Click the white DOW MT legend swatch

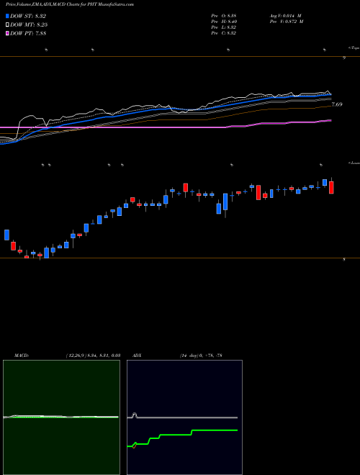click(x=7, y=25)
